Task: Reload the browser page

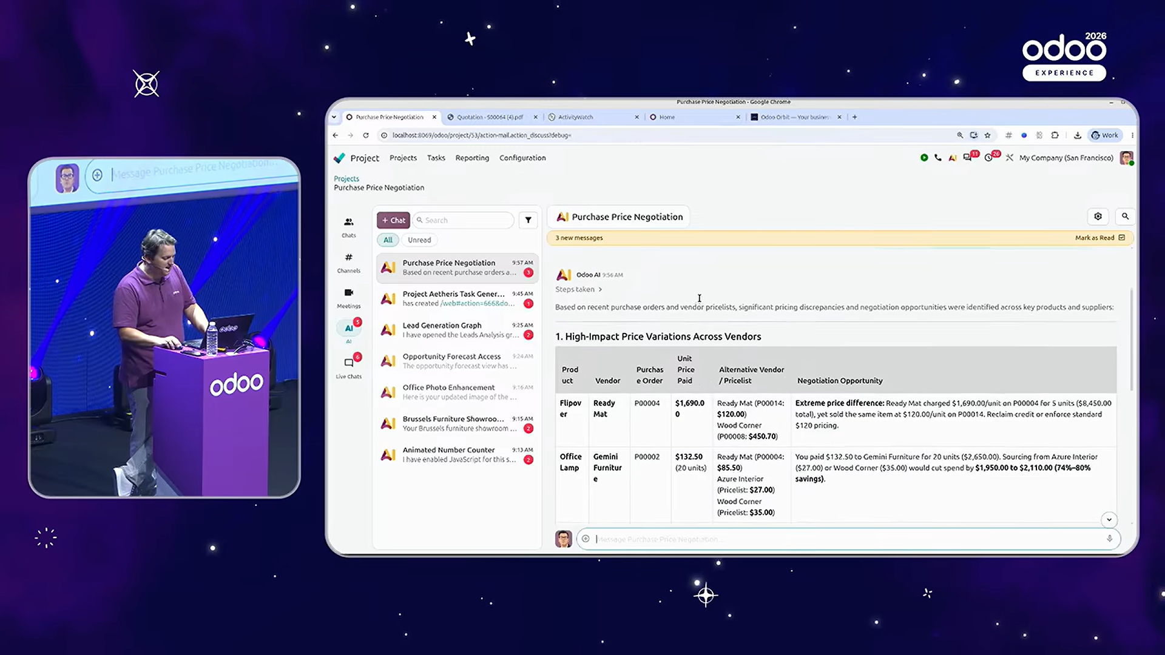Action: [x=366, y=135]
